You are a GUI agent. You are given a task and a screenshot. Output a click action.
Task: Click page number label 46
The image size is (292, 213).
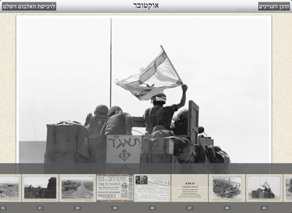pos(227,208)
